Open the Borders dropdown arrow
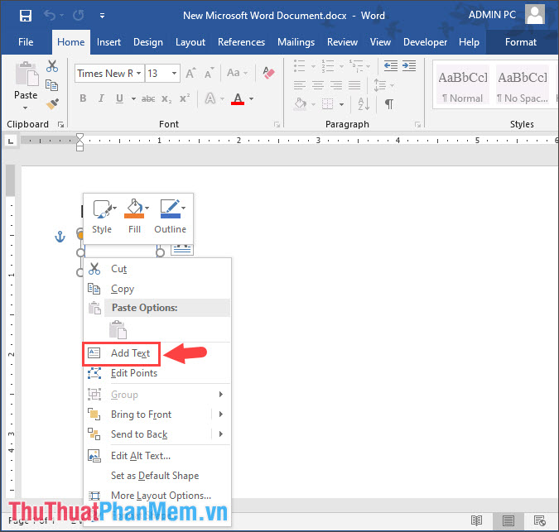 click(x=341, y=104)
